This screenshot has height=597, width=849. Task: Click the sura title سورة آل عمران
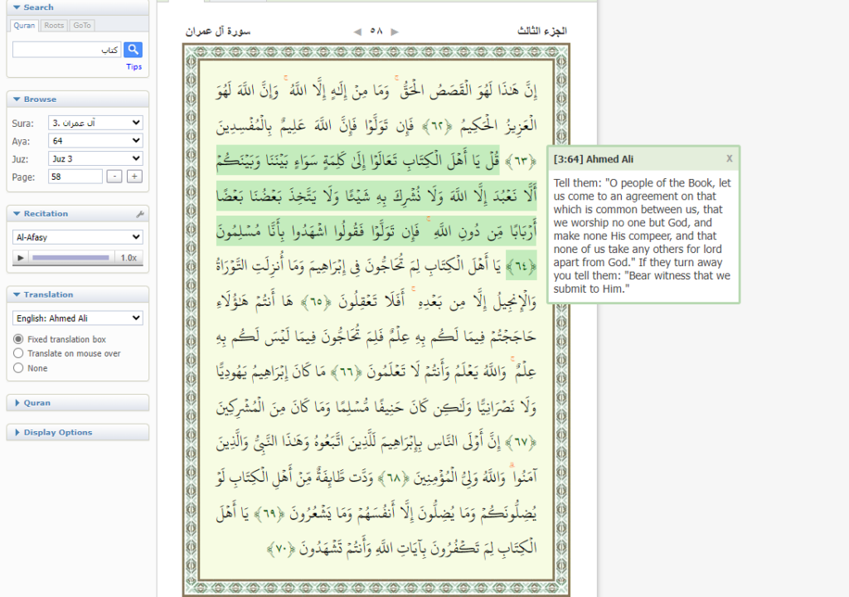[218, 31]
